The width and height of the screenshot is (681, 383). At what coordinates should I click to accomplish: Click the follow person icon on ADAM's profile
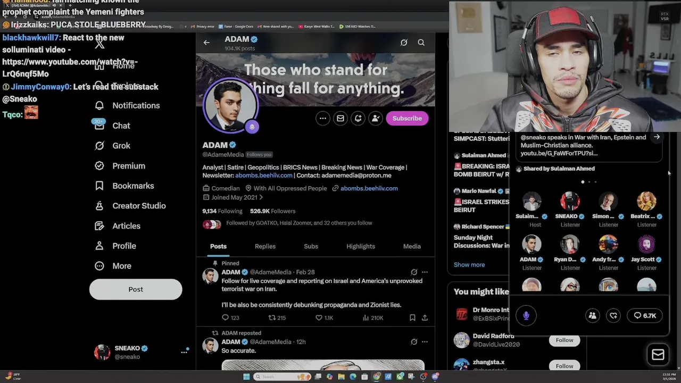[x=376, y=118]
